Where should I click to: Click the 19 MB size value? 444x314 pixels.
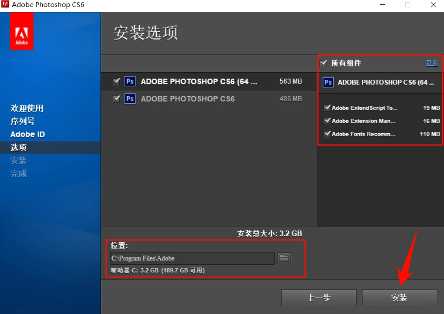tap(431, 108)
